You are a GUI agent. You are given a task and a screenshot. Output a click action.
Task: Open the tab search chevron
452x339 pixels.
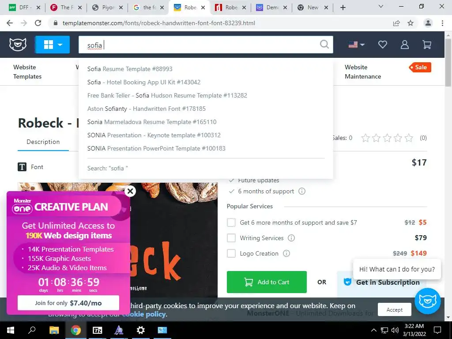[x=381, y=6]
